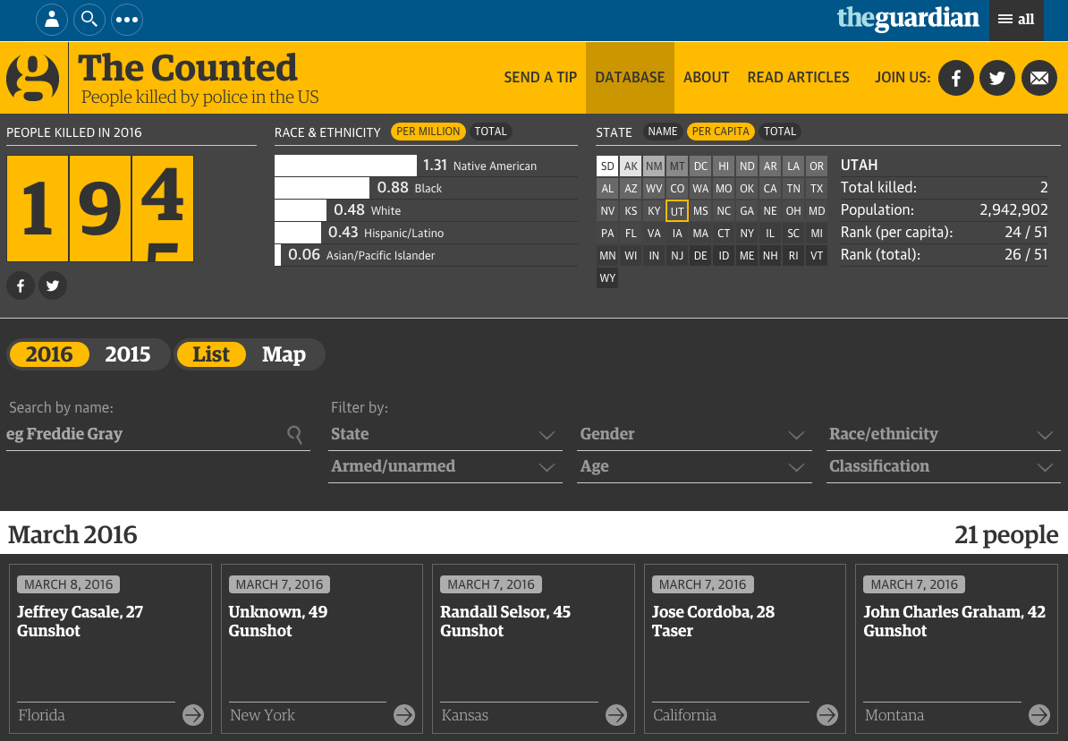Select the UT state tile
1068x741 pixels.
tap(677, 211)
